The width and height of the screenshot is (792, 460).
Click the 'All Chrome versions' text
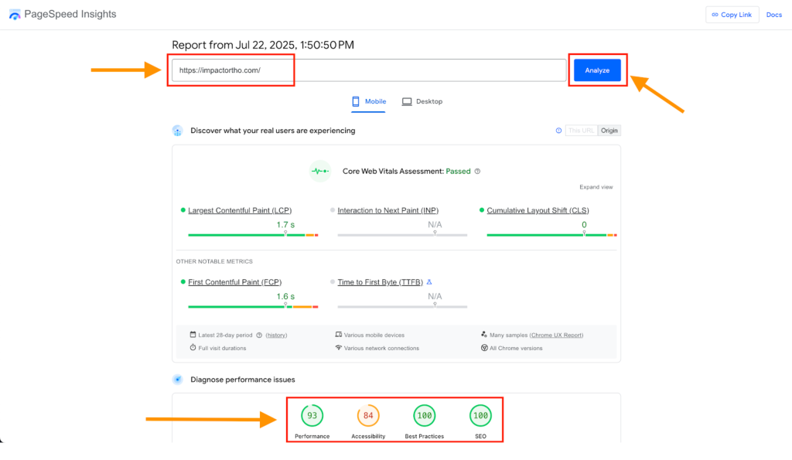pos(516,349)
